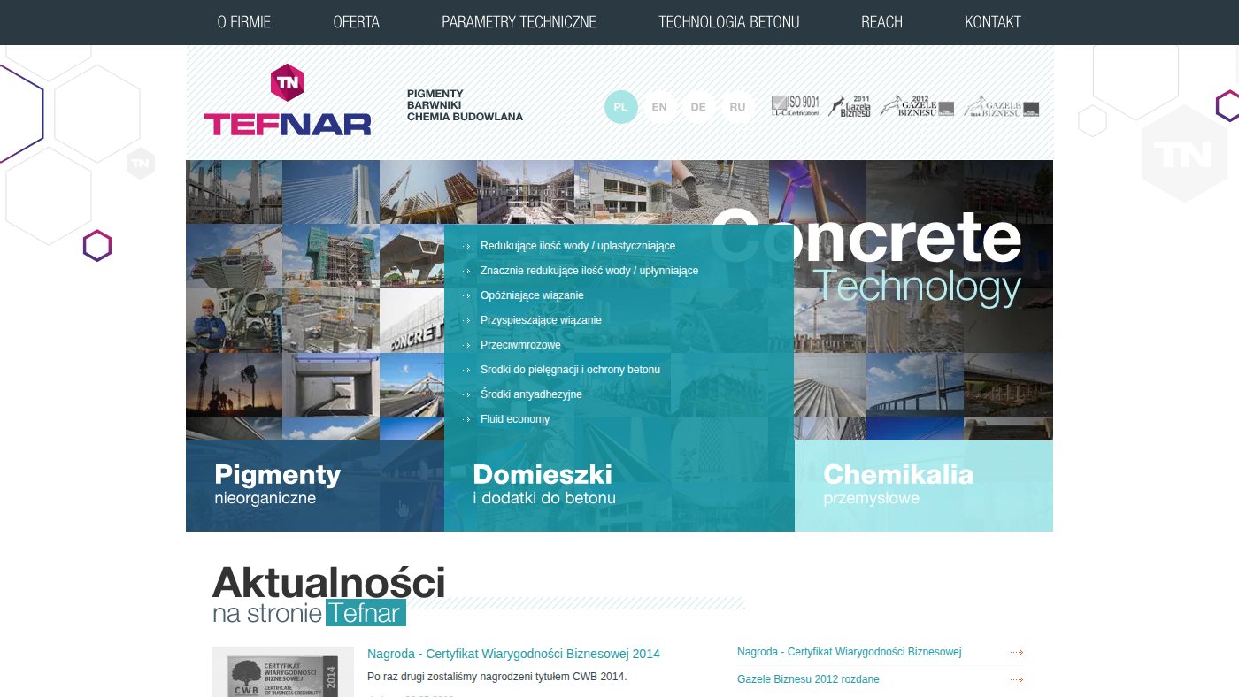Image resolution: width=1239 pixels, height=697 pixels.
Task: Click arrow icon beside 'Gazele Biznesu 2012 rozdane'
Action: 1016,680
